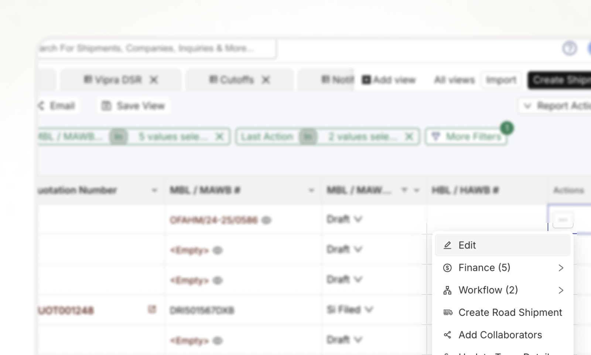Screen dimensions: 591x355
Task: Open the Last Action operator dropdown
Action: click(308, 137)
